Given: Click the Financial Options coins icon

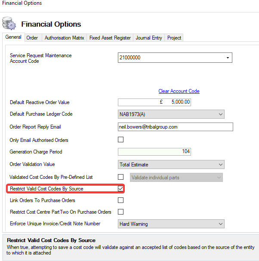Looking at the screenshot, I should (x=9, y=23).
